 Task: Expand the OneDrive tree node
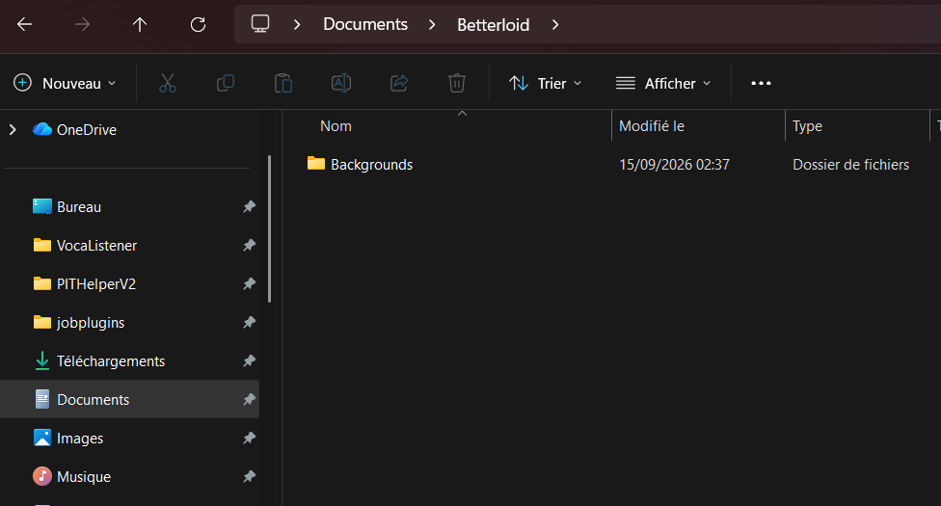click(13, 129)
